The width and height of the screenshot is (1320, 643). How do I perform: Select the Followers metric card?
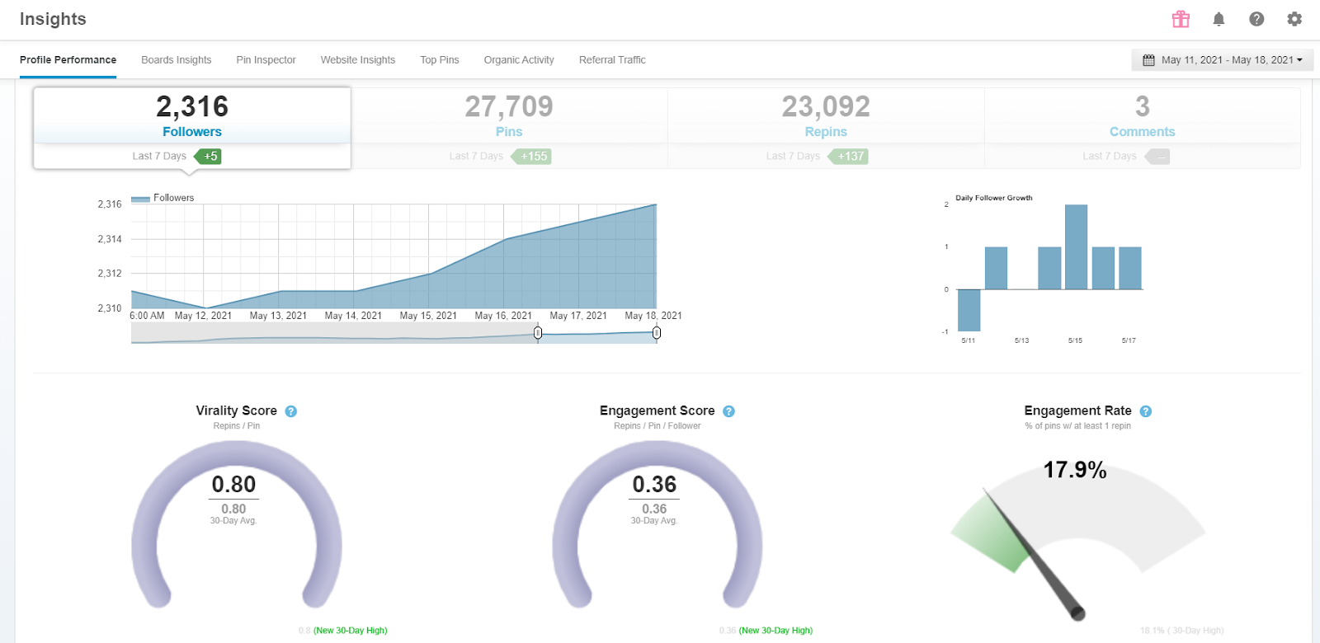[192, 128]
